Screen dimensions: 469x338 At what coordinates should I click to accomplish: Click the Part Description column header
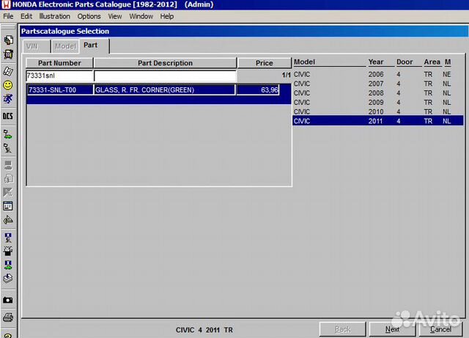click(165, 63)
